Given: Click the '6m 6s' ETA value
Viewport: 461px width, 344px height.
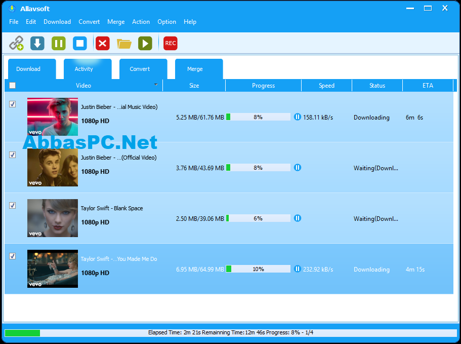Looking at the screenshot, I should click(414, 118).
